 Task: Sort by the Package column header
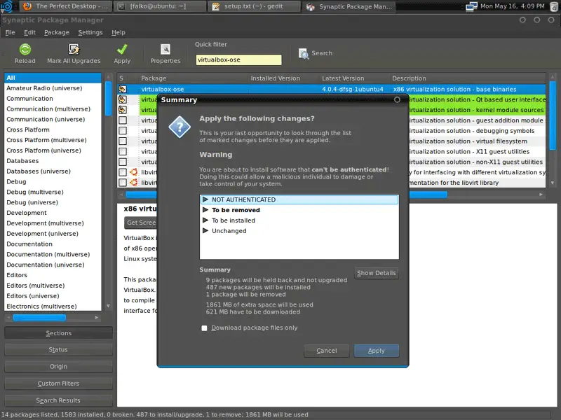[192, 78]
